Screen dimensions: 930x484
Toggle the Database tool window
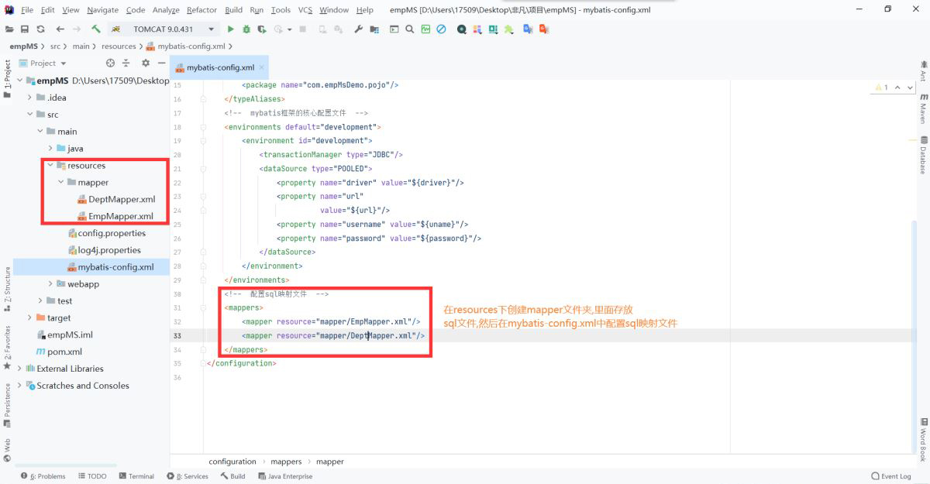coord(923,155)
